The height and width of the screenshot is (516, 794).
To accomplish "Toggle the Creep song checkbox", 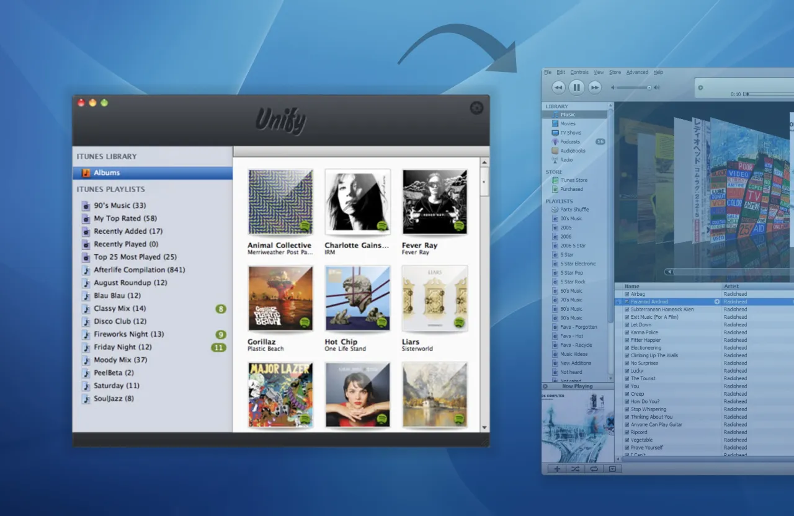I will point(627,394).
